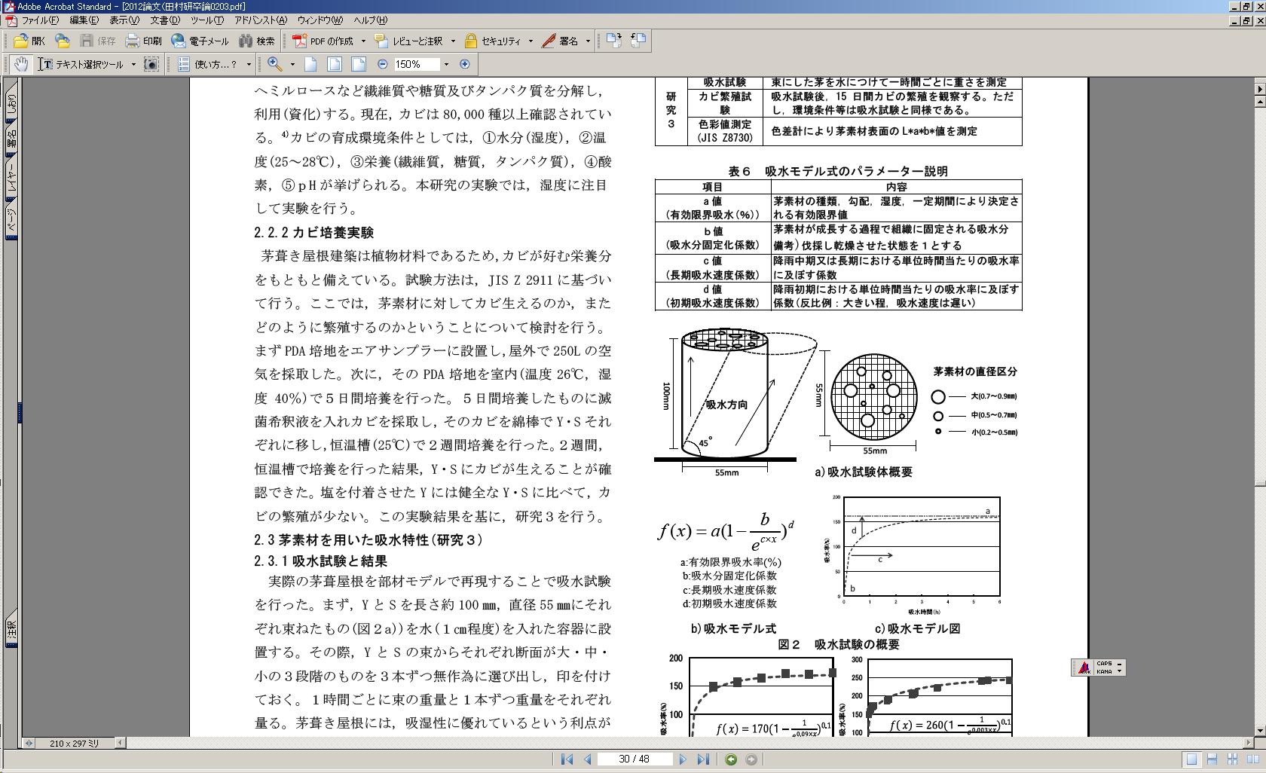Click the レビューと注釈 icon
Image resolution: width=1266 pixels, height=773 pixels.
tap(381, 41)
